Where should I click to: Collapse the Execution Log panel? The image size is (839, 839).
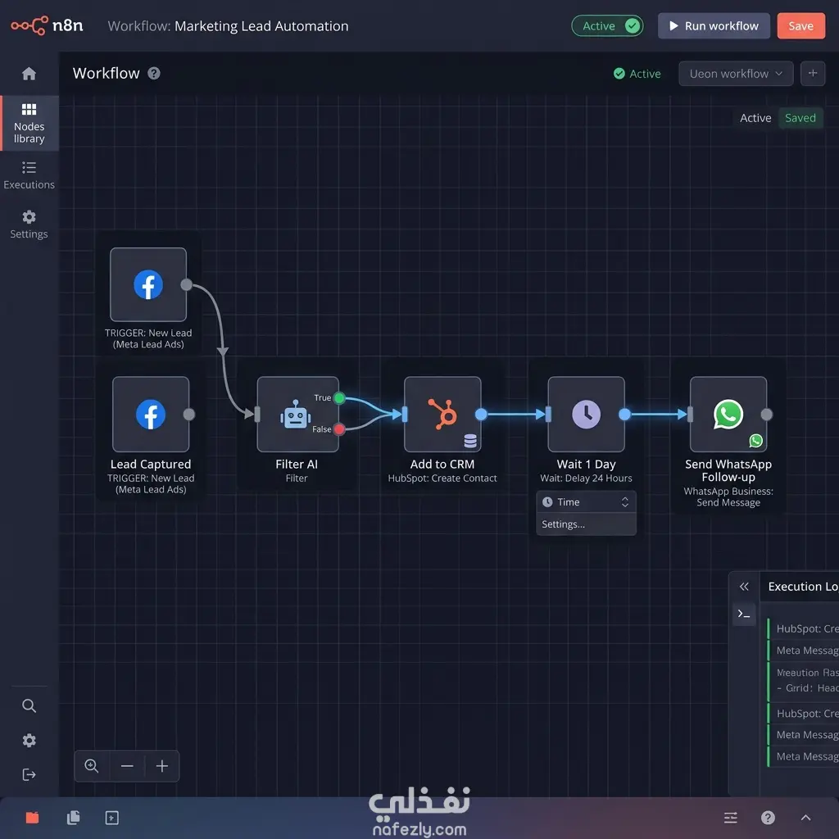click(x=744, y=587)
